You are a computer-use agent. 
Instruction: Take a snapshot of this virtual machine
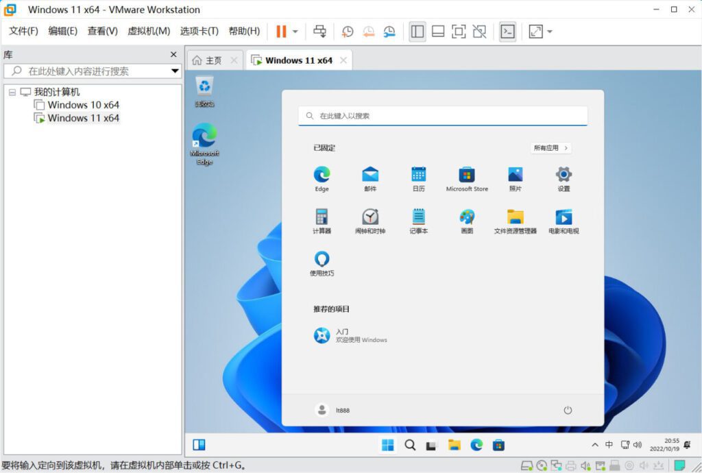pyautogui.click(x=348, y=32)
